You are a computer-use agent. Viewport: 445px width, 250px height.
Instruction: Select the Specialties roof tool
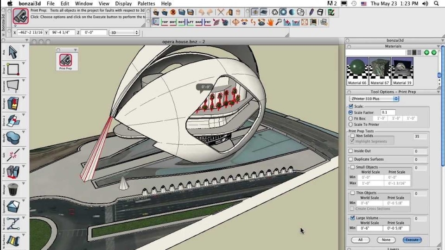pyautogui.click(x=13, y=206)
